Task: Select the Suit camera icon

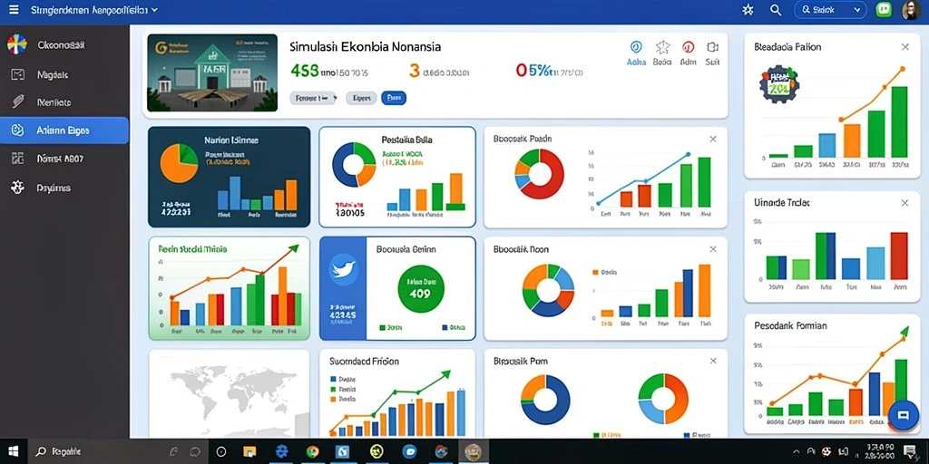Action: coord(713,47)
